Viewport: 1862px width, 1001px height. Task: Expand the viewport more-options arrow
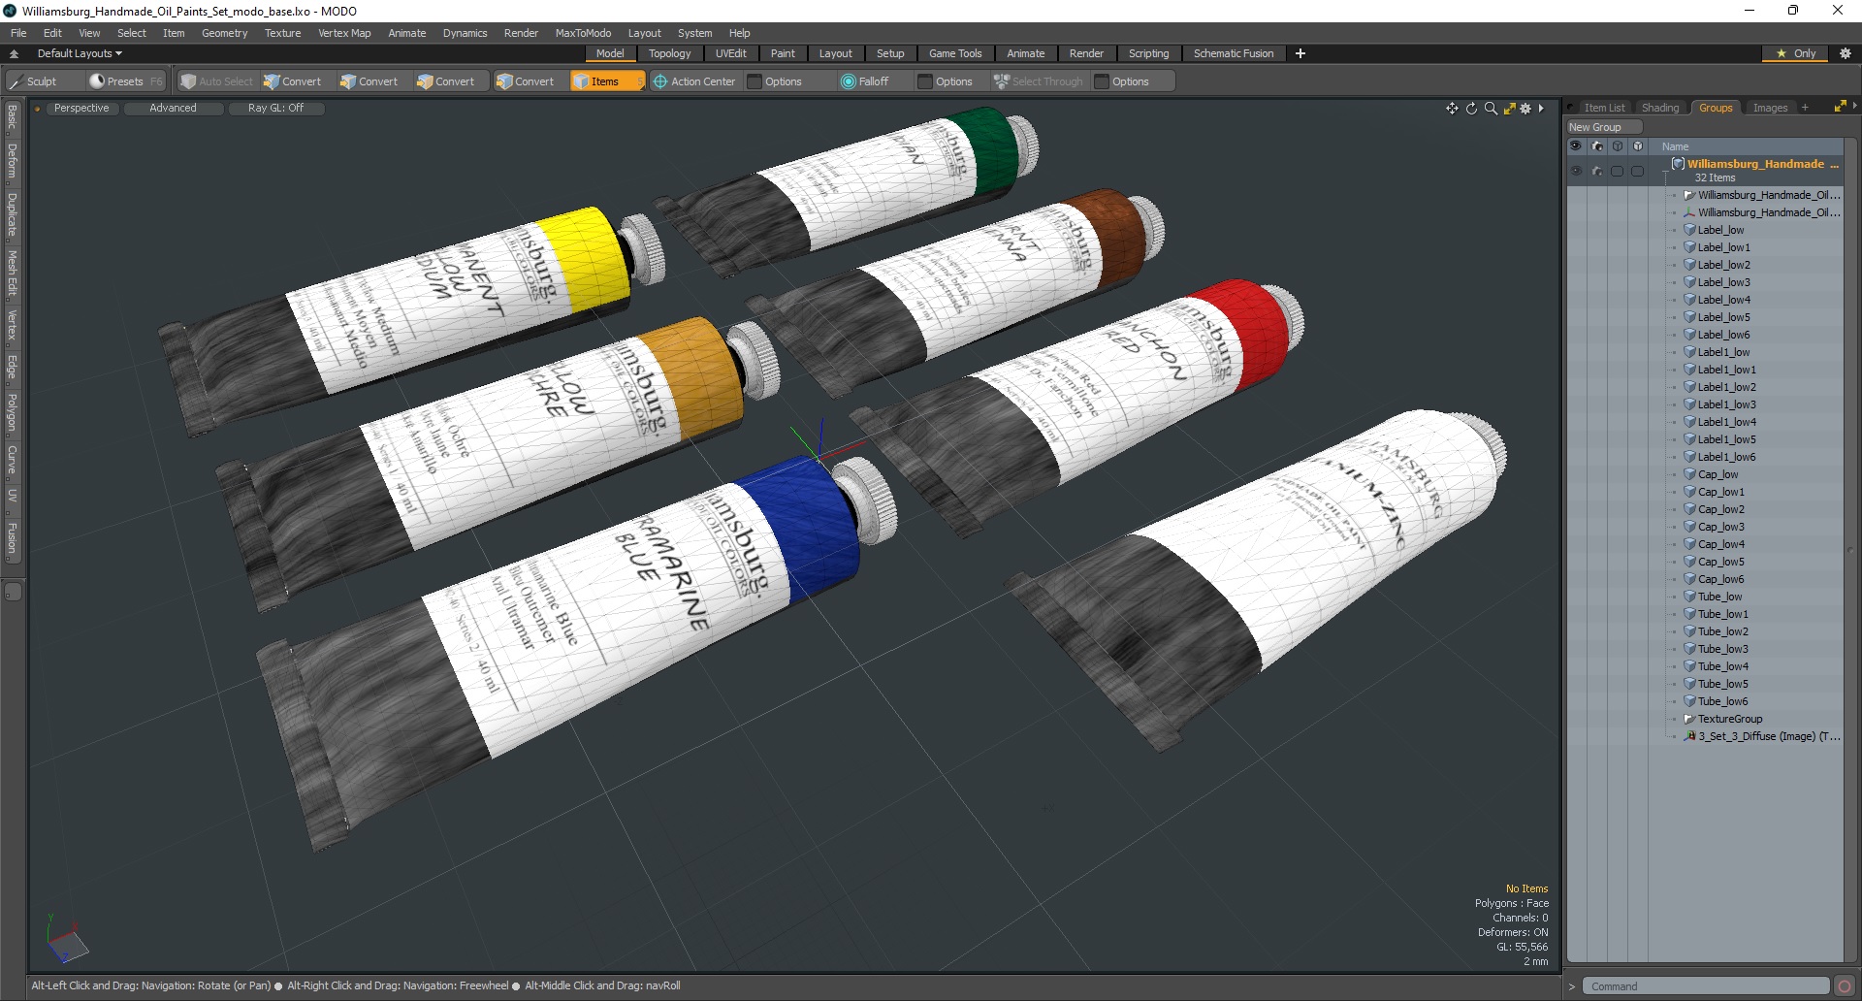tap(1541, 109)
